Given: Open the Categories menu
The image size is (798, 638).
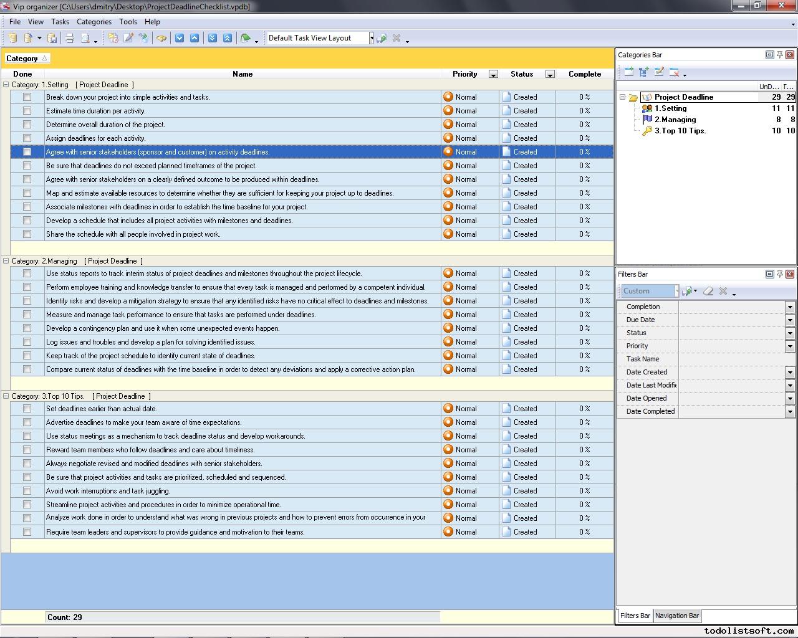Looking at the screenshot, I should [94, 22].
